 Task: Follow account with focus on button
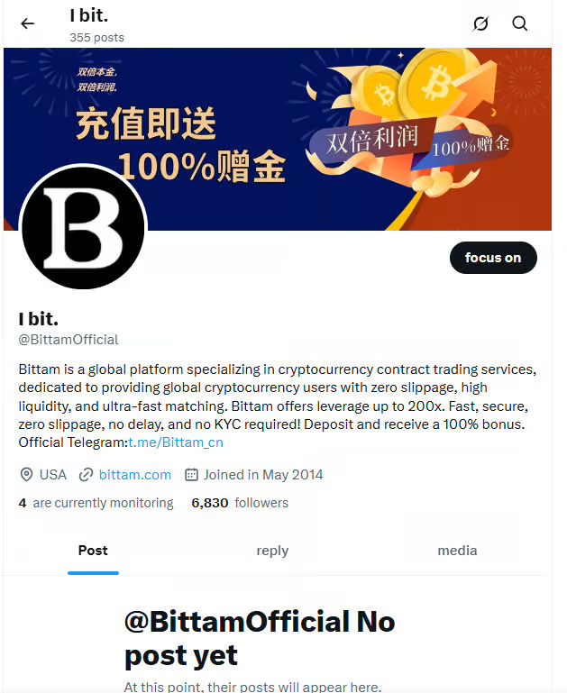pyautogui.click(x=493, y=258)
